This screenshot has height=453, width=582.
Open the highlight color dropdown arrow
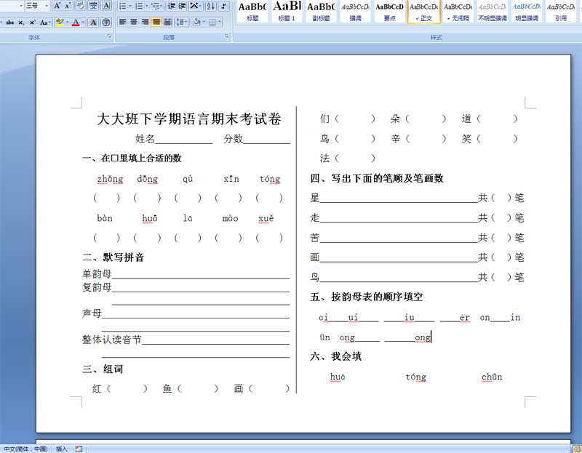67,23
